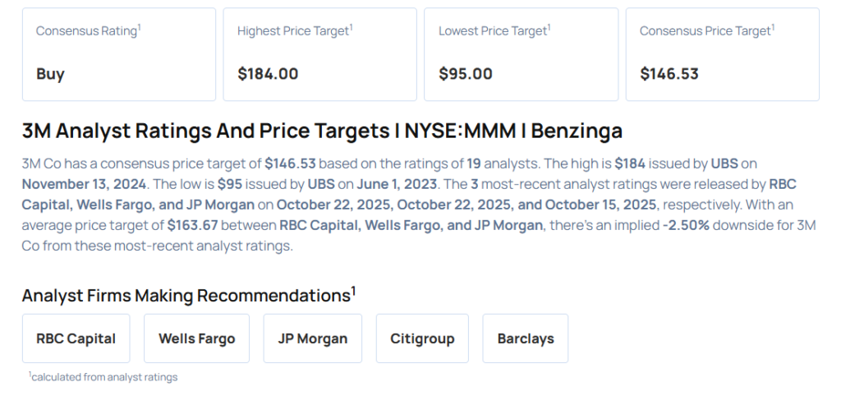Click the 3M Analyst Ratings page heading

(x=322, y=131)
